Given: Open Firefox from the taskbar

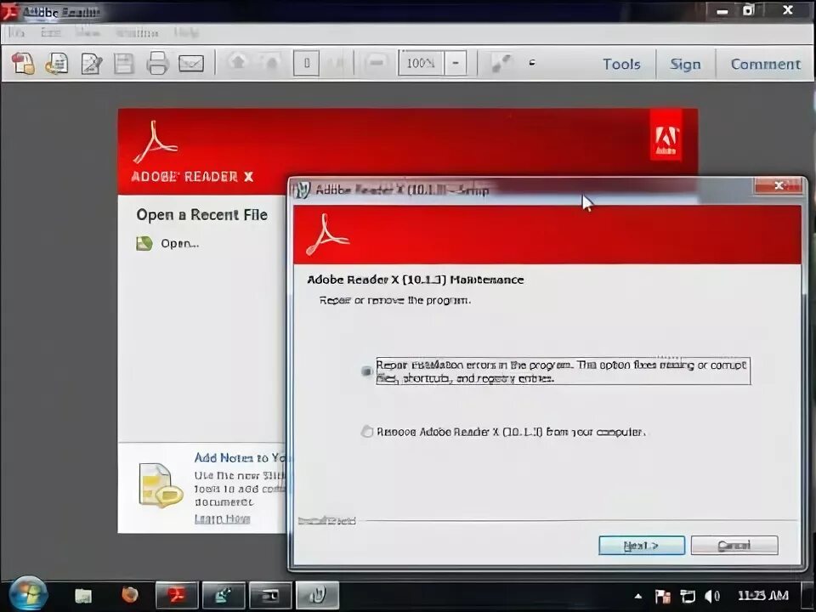Looking at the screenshot, I should [x=129, y=595].
